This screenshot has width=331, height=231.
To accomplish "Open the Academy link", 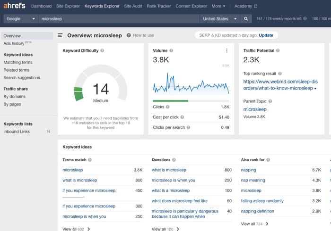I will click(243, 6).
